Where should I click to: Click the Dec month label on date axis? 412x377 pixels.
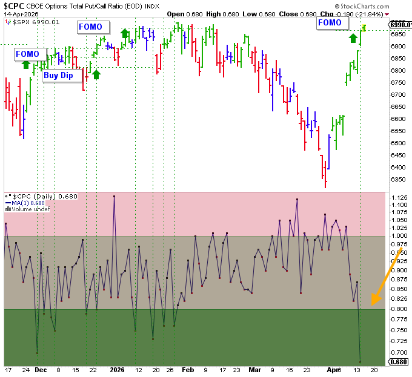(x=41, y=370)
